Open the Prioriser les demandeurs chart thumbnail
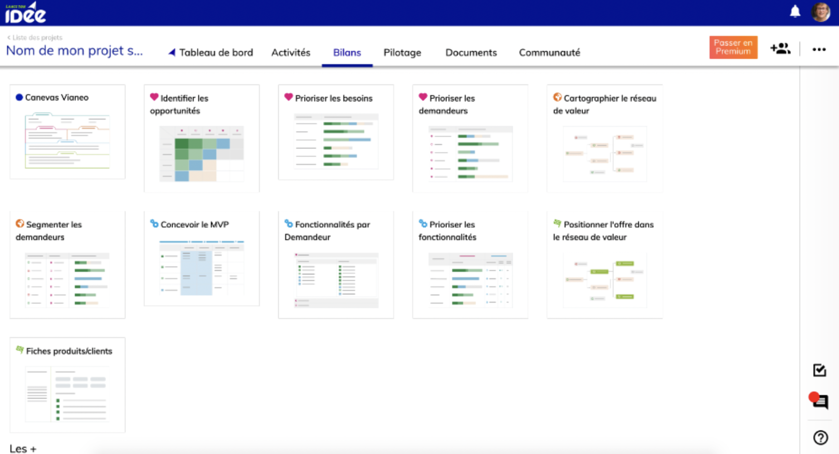The image size is (839, 454). pyautogui.click(x=470, y=154)
